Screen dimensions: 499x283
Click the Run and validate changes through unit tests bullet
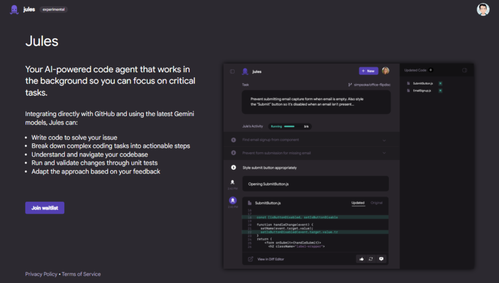(94, 163)
